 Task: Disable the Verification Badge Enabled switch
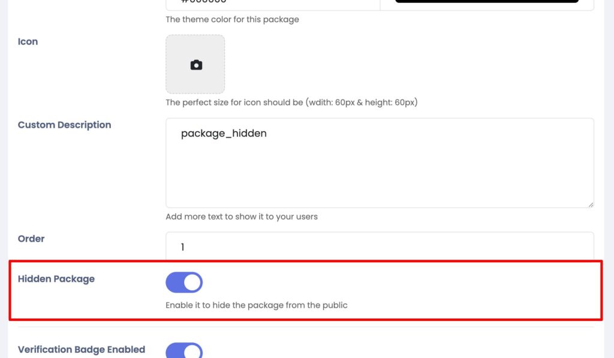pyautogui.click(x=184, y=351)
